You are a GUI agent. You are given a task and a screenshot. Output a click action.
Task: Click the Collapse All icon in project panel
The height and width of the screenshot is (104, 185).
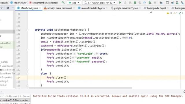point(1,8)
